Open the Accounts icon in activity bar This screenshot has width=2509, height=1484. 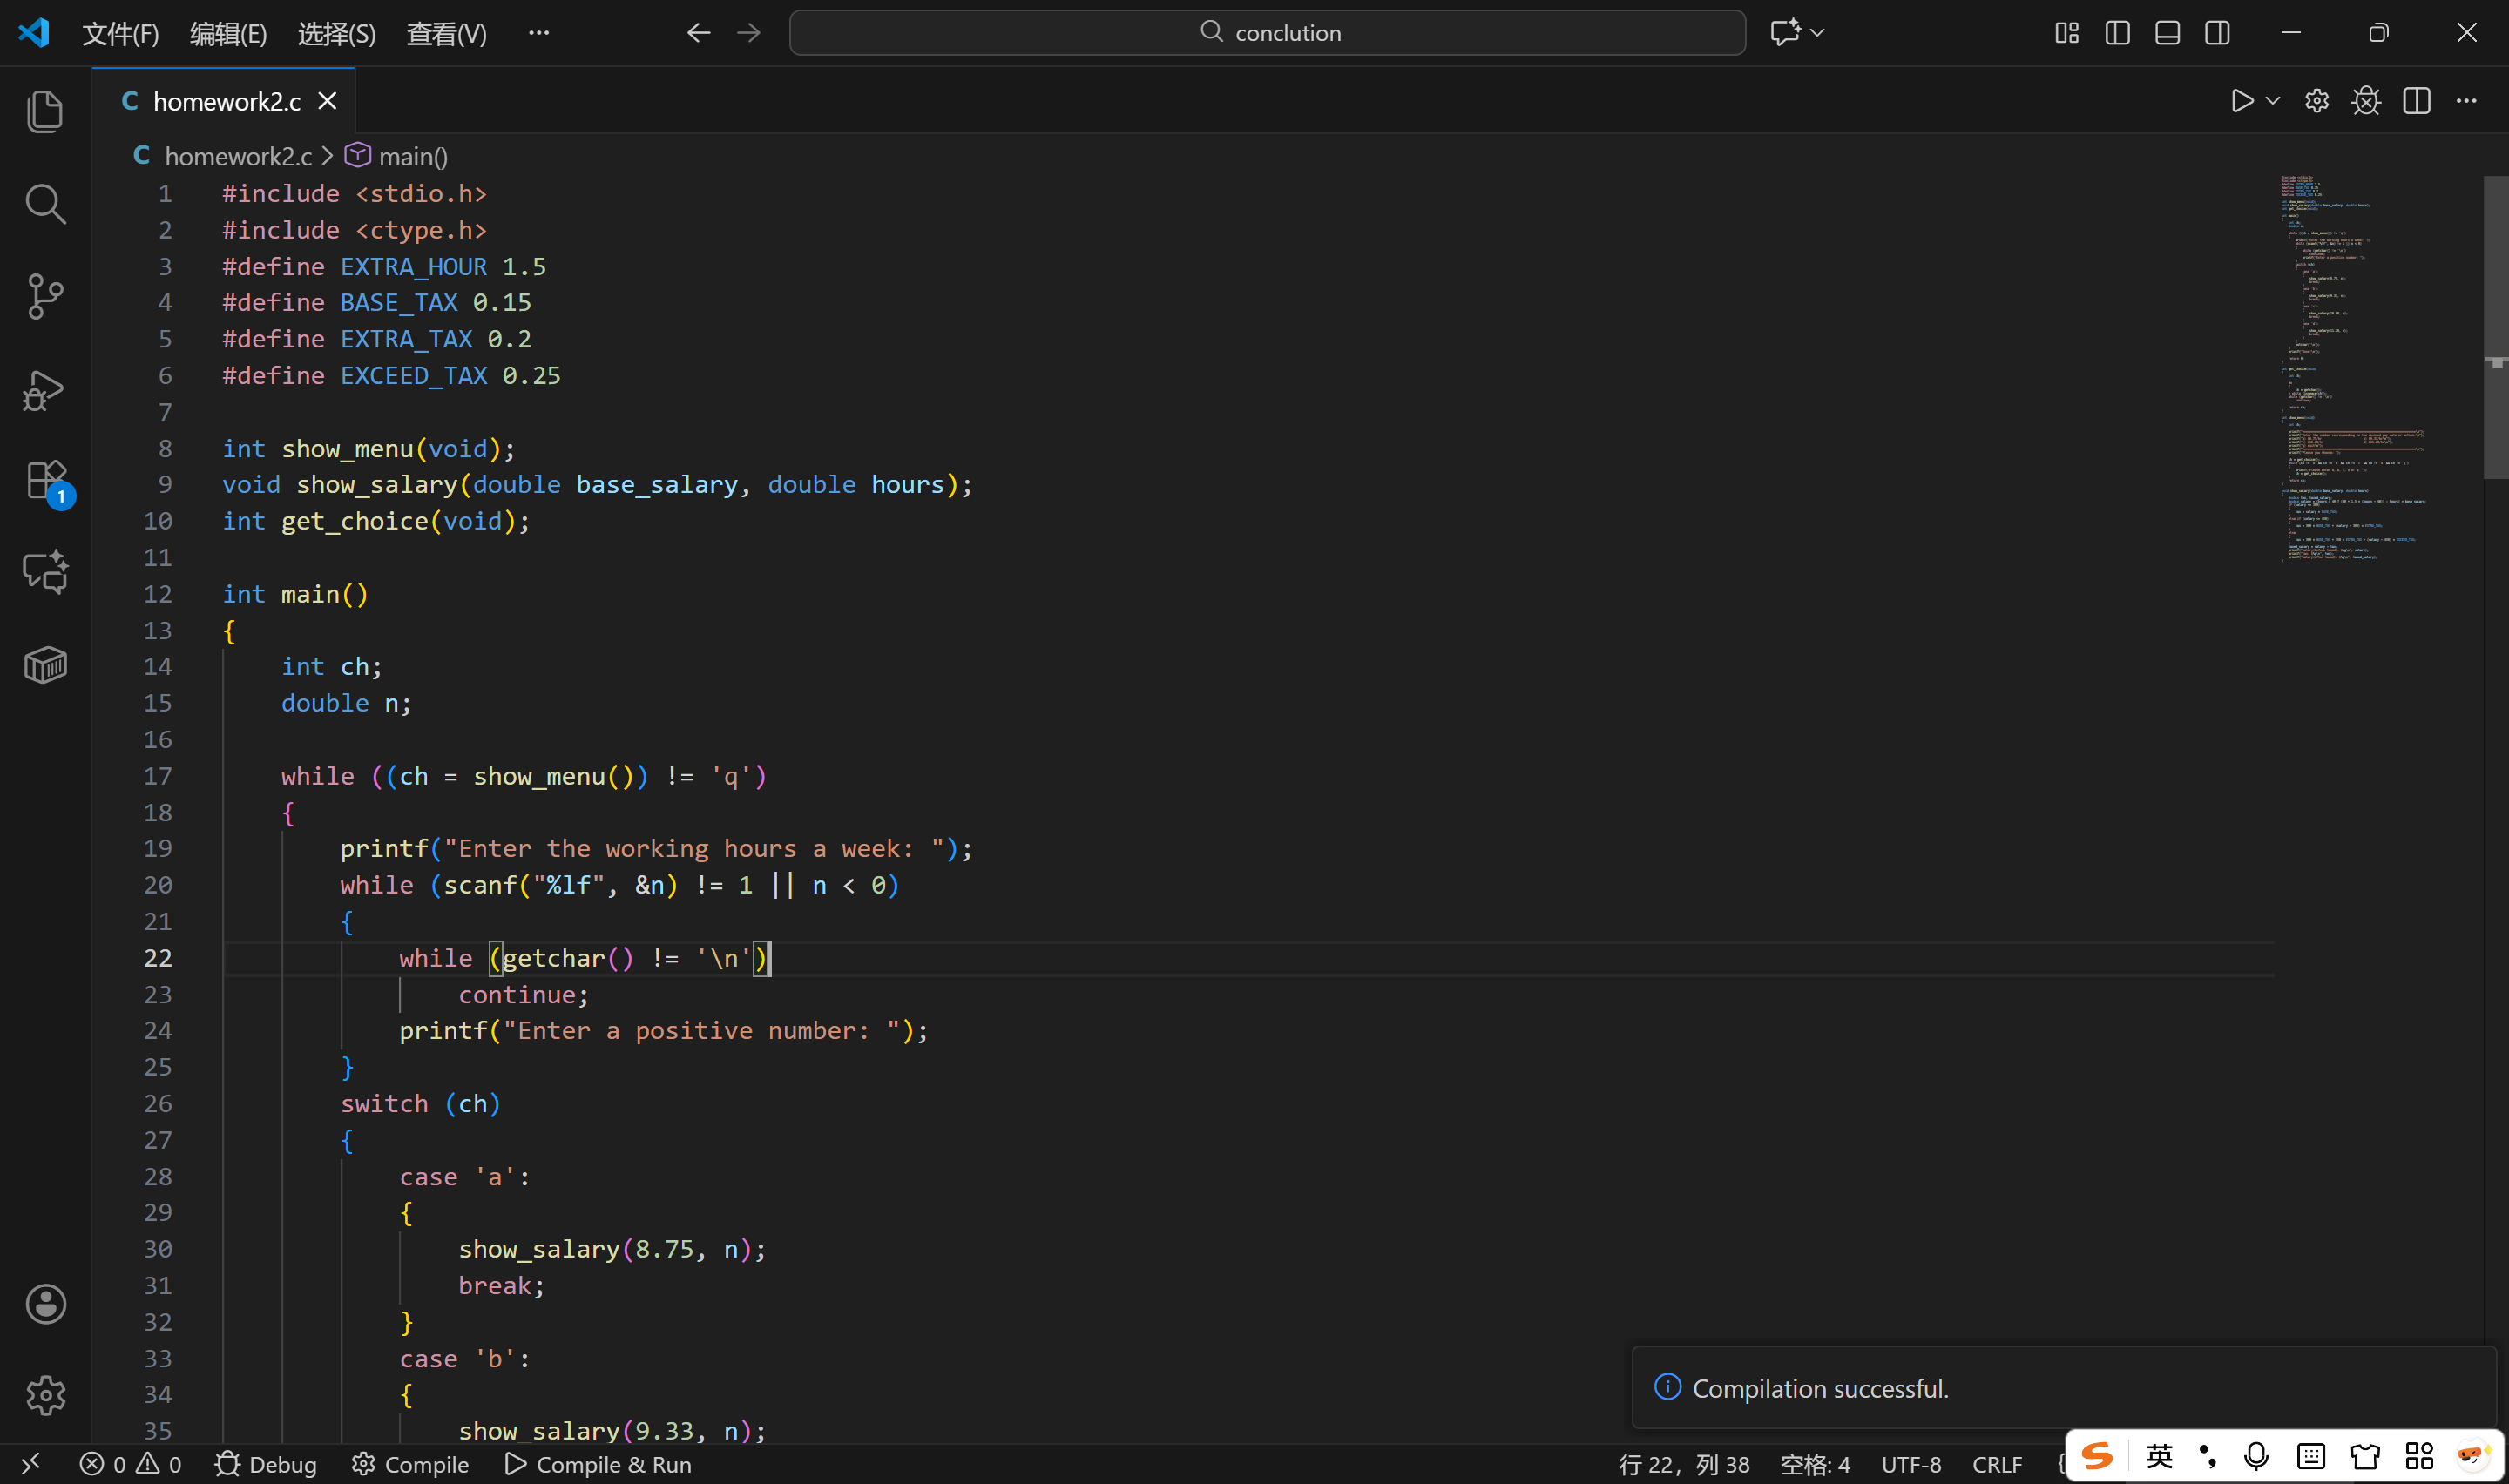click(x=45, y=1304)
